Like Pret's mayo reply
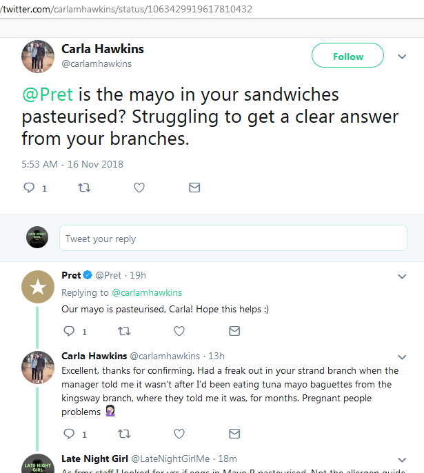The width and height of the screenshot is (424, 473). 179,331
